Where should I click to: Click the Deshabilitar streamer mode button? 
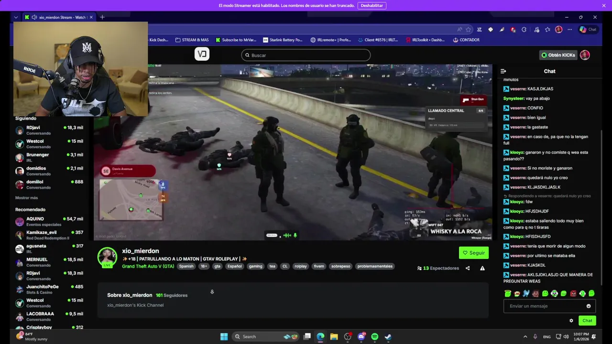372,6
